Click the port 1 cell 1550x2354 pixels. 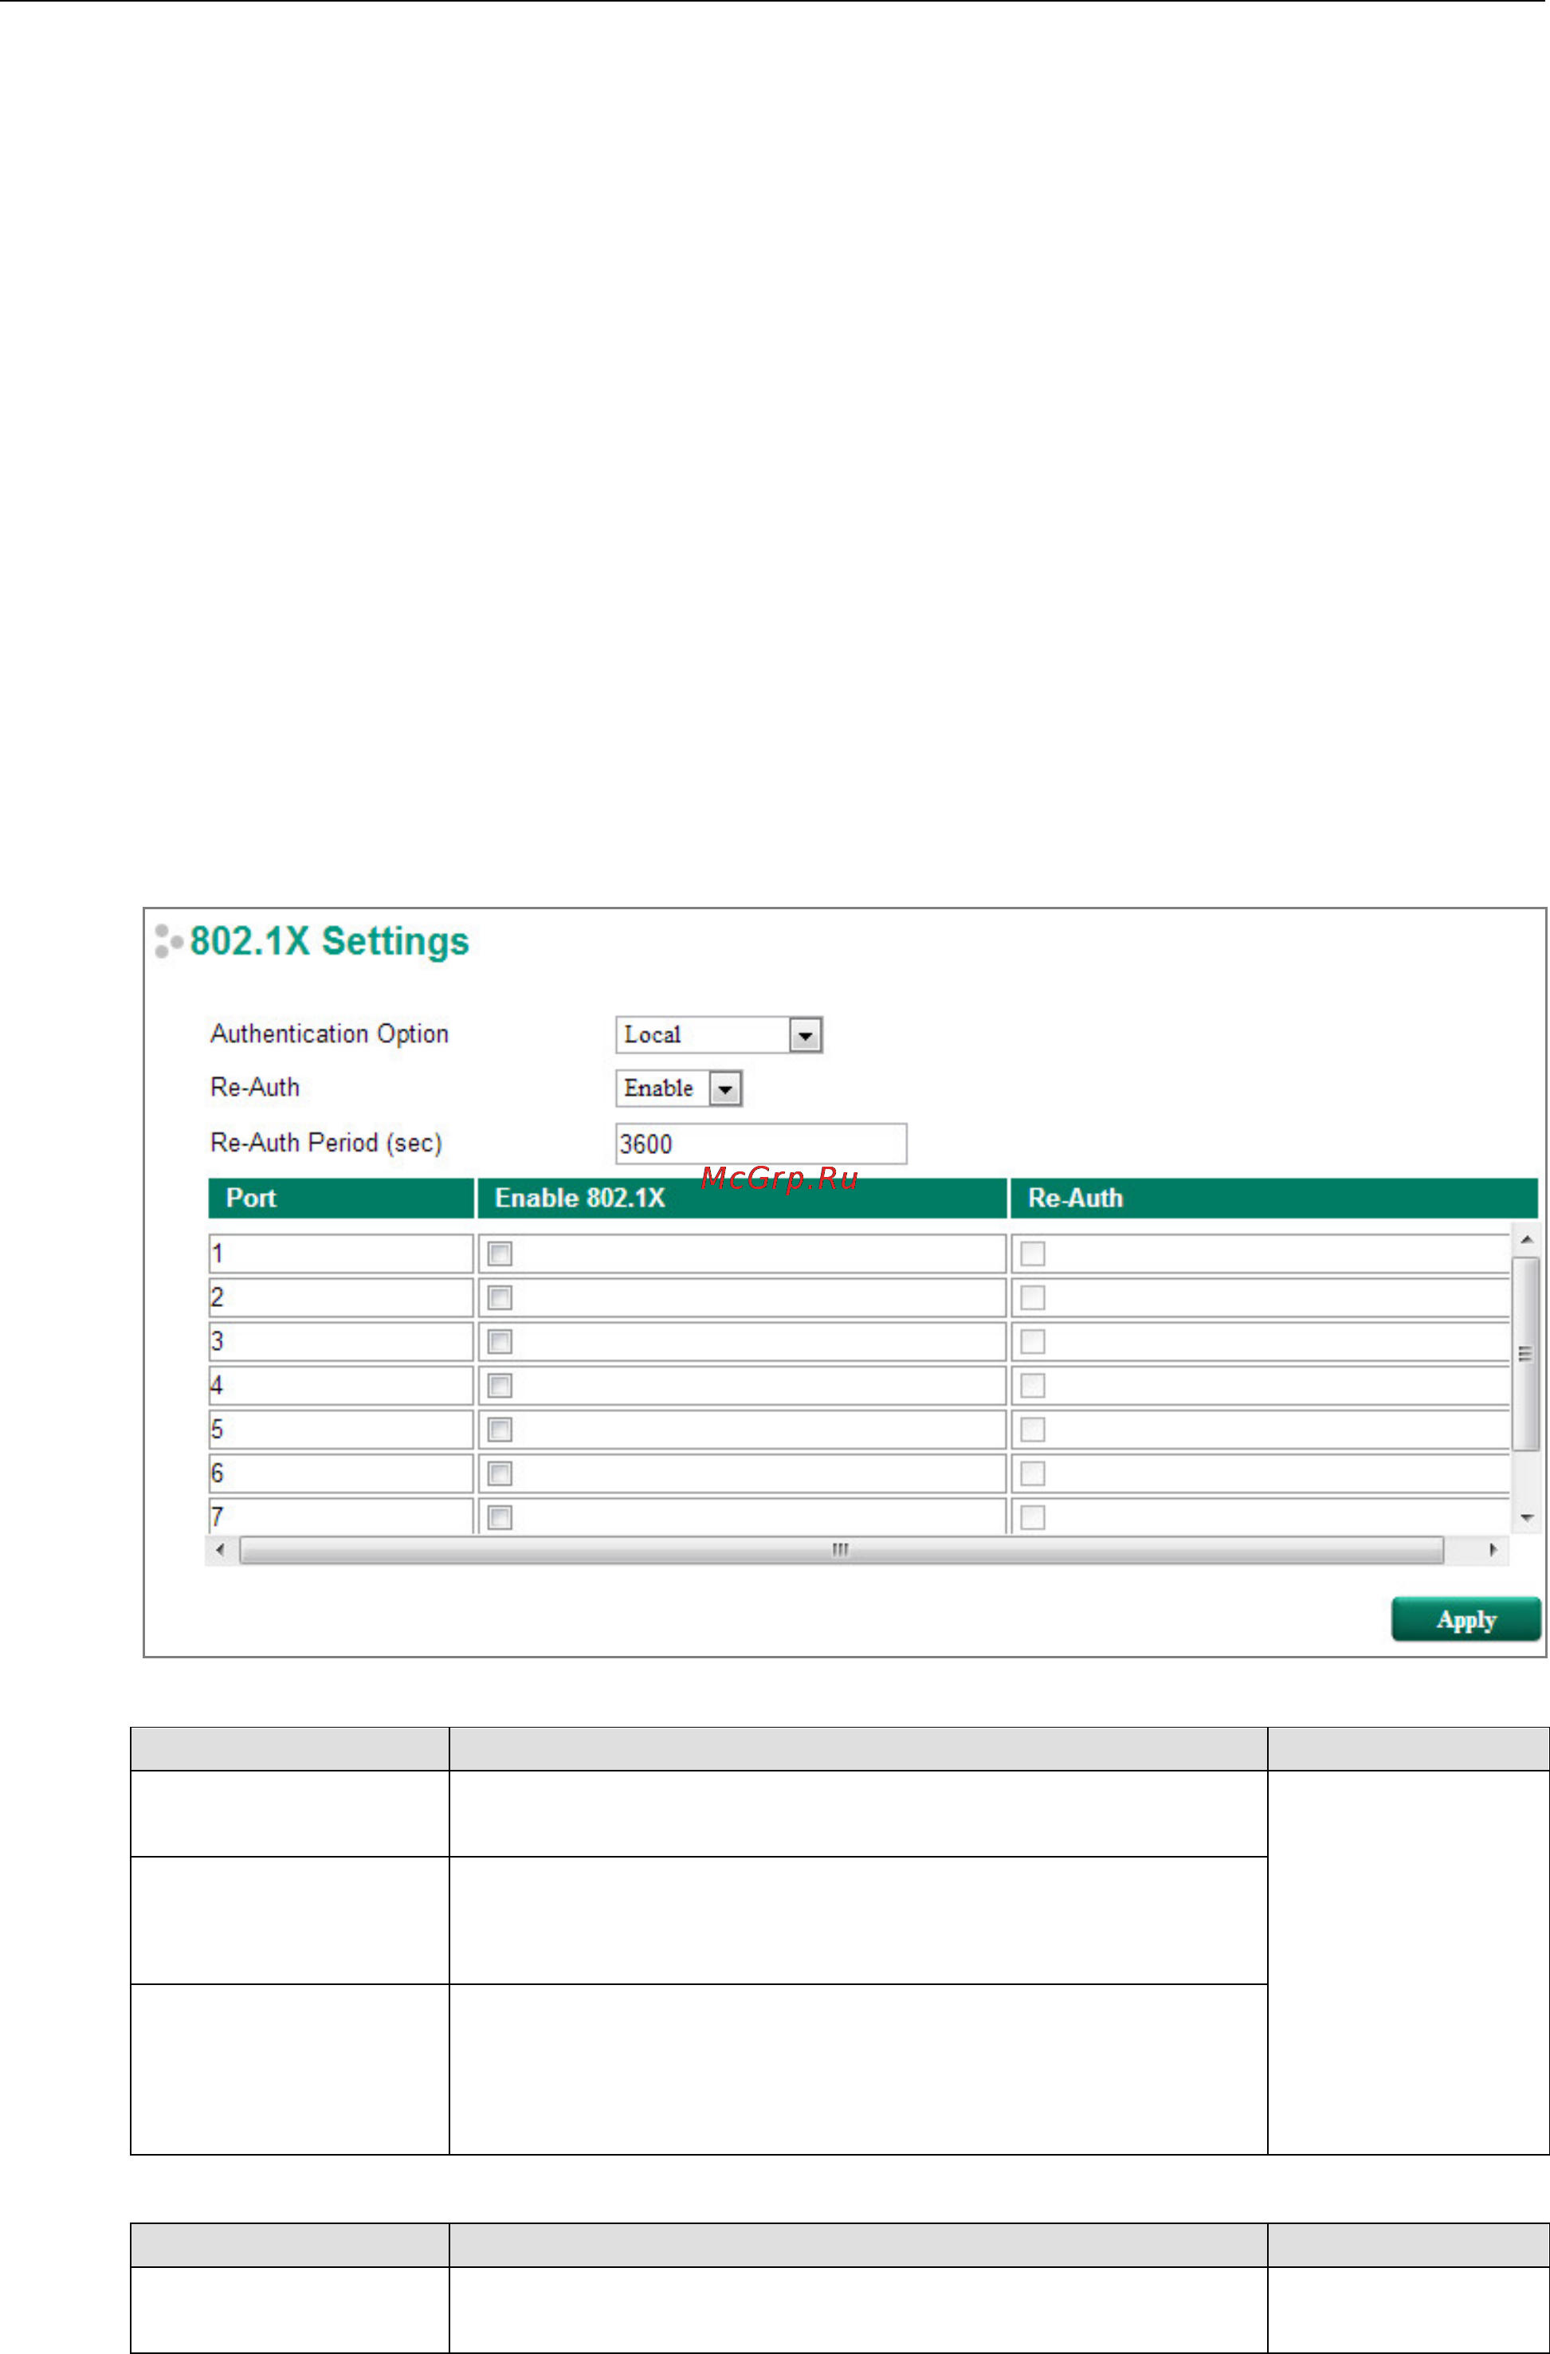341,1254
